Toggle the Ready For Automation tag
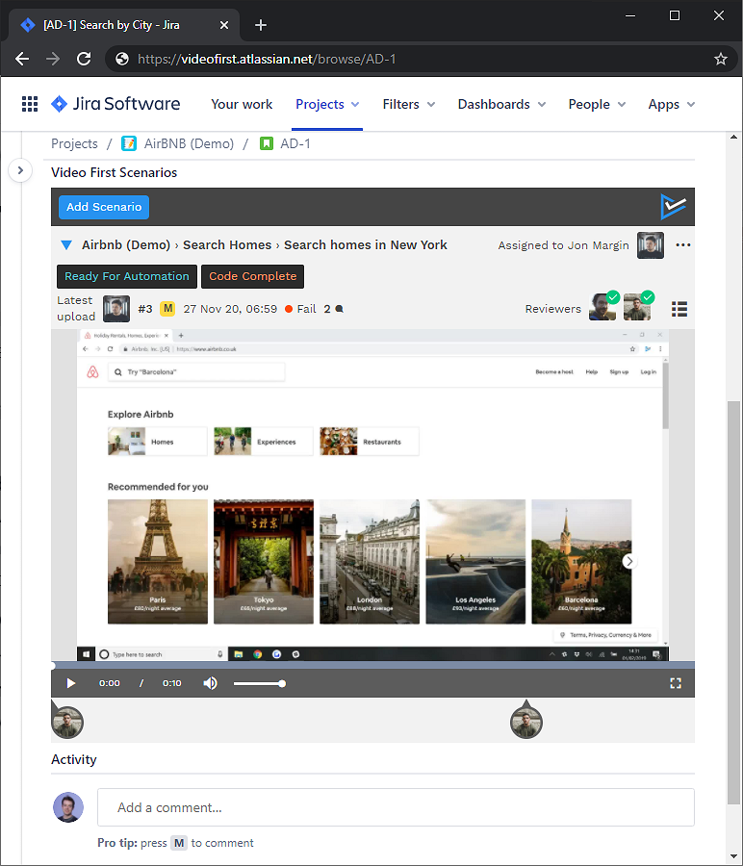 (127, 276)
